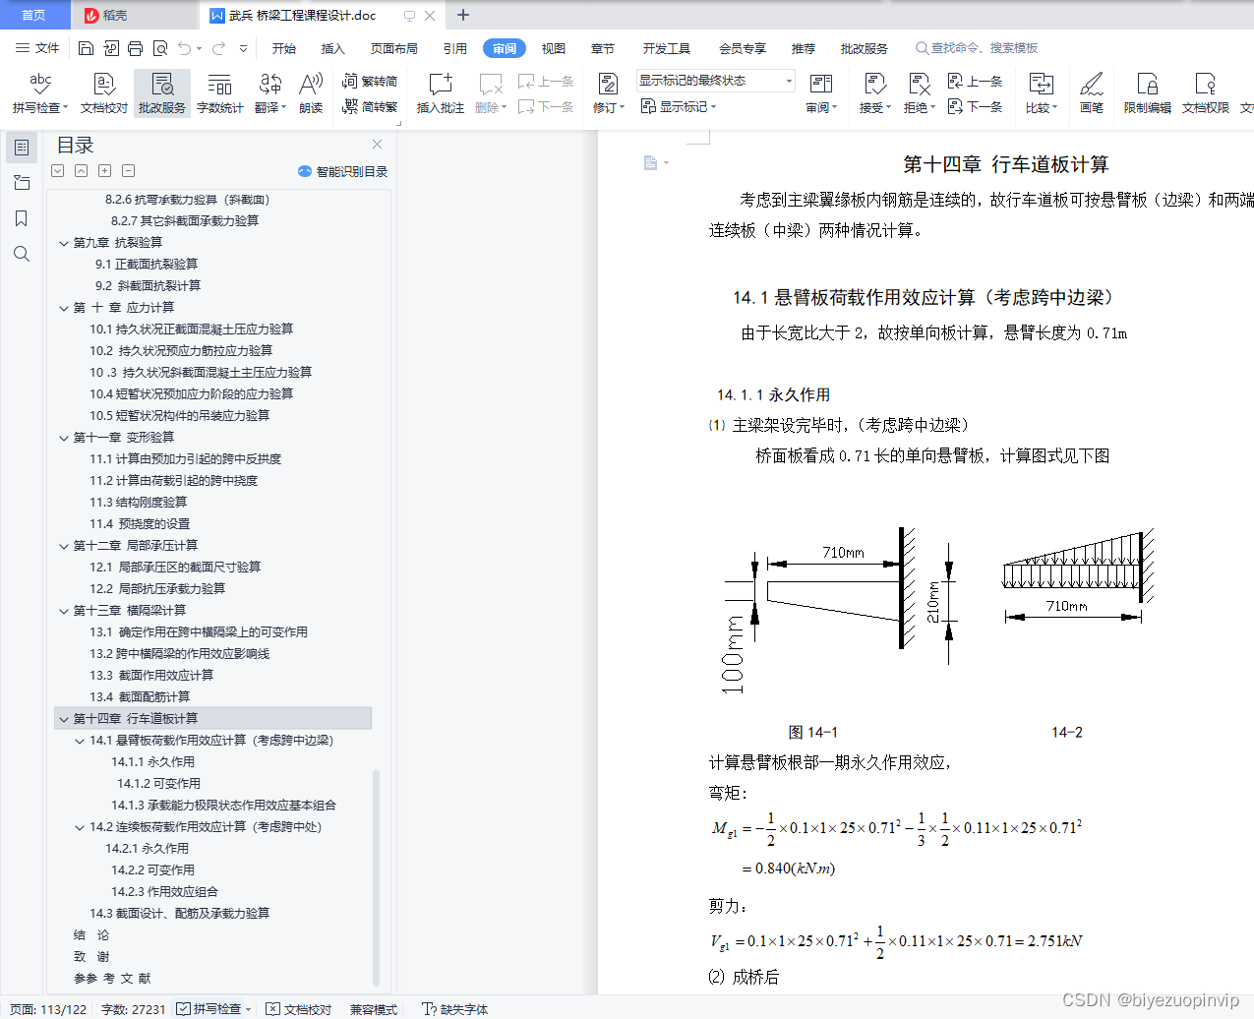Click the 查找命令、搜索模板 search field

(x=978, y=48)
